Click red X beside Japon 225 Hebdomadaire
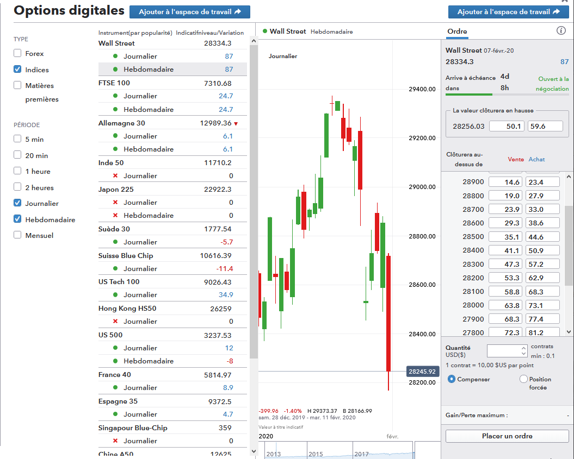574x459 pixels. click(115, 216)
